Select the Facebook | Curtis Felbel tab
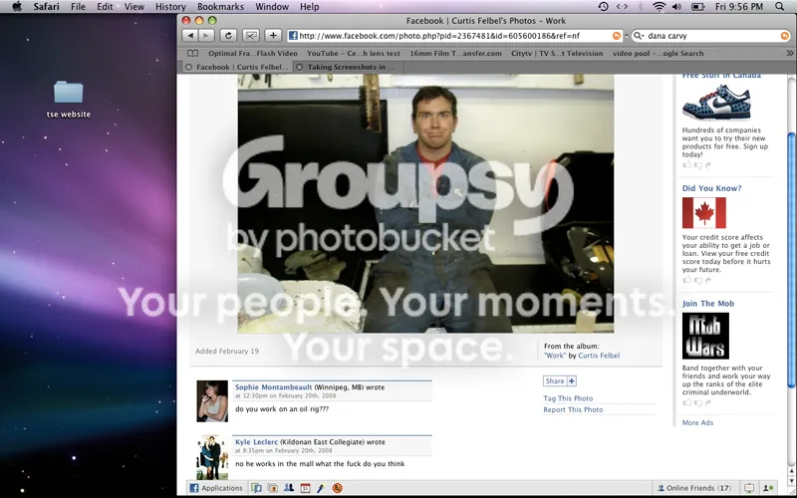Screen dimensions: 797x498 point(242,67)
